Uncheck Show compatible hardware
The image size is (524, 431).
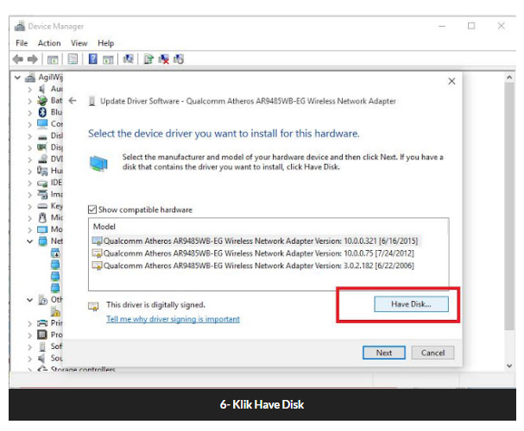(x=92, y=209)
